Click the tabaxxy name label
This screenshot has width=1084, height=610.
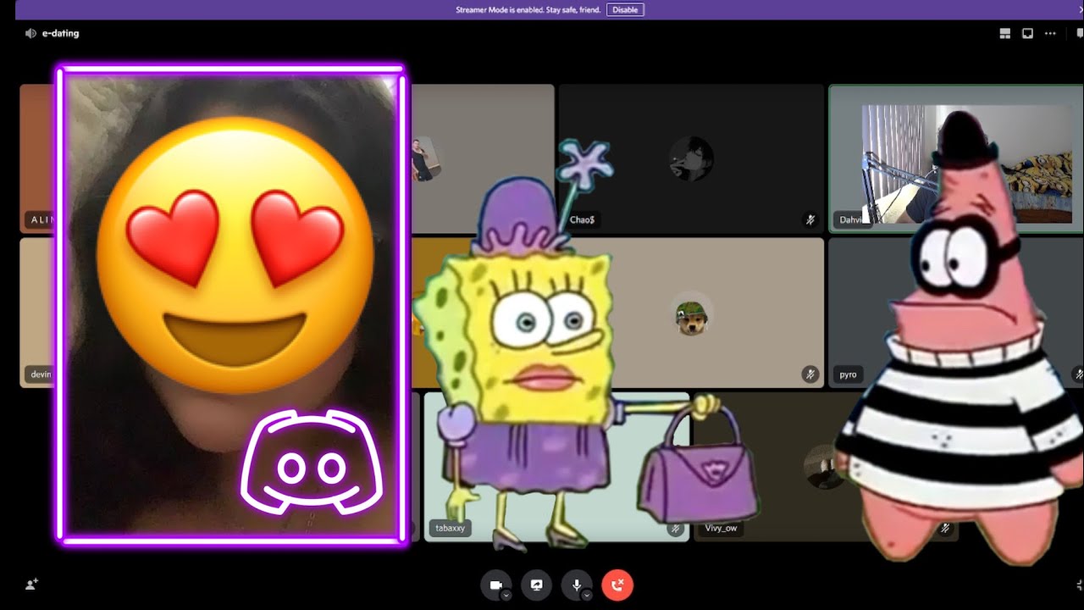(x=450, y=528)
